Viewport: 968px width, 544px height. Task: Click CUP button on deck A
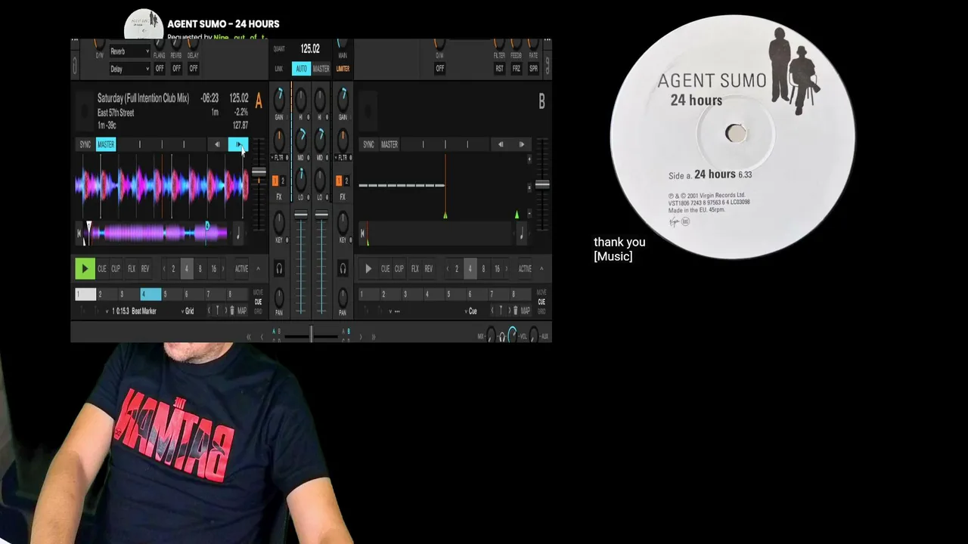[x=116, y=268]
